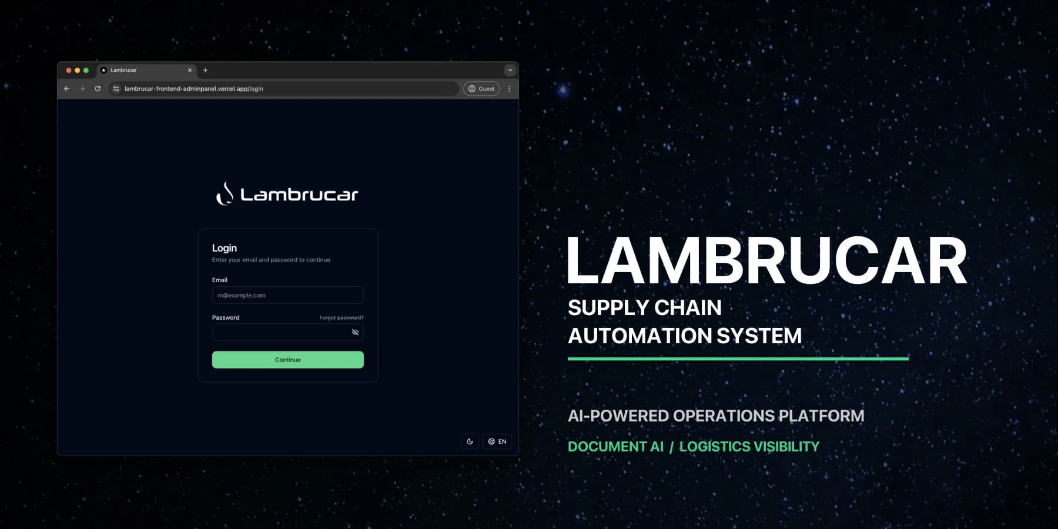The image size is (1058, 529).
Task: Open the browser three-dot menu
Action: (x=510, y=89)
